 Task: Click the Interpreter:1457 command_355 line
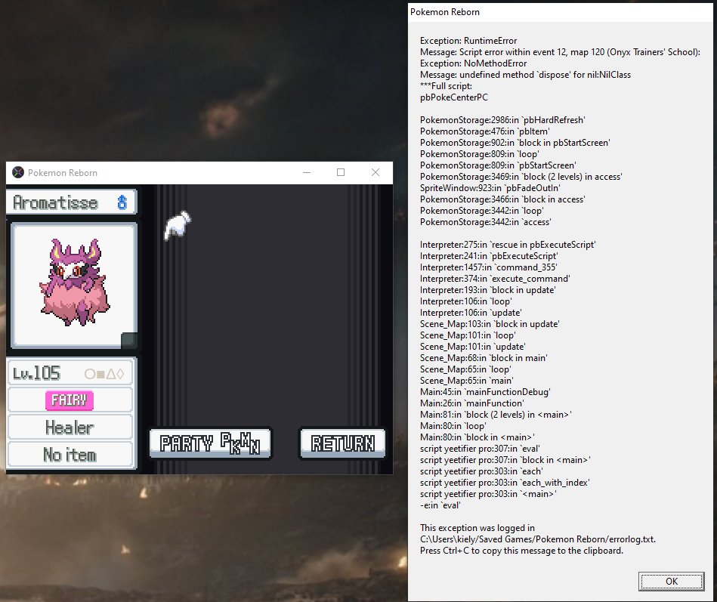tap(488, 267)
